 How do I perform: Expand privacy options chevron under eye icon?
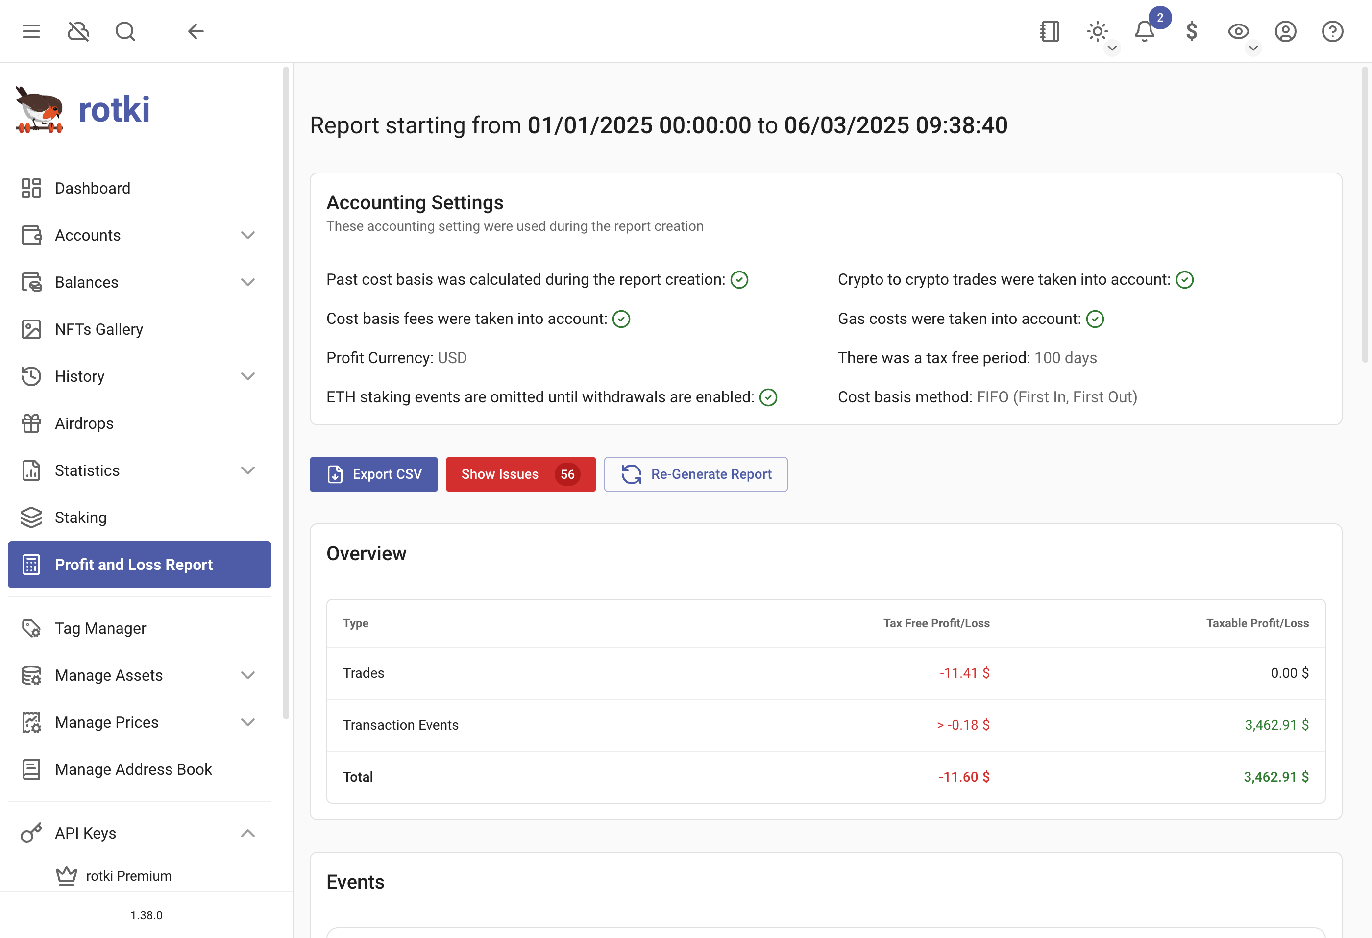coord(1253,48)
